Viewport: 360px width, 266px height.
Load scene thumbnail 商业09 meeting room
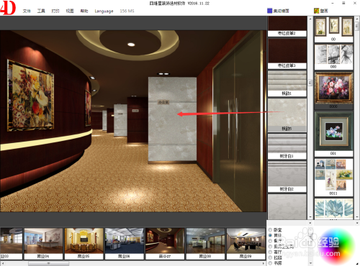tap(246, 244)
